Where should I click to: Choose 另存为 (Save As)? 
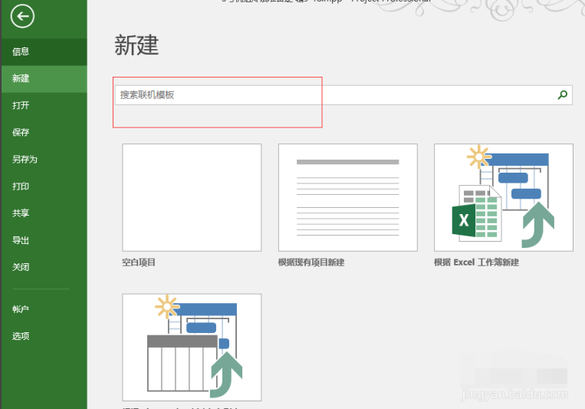pos(25,160)
